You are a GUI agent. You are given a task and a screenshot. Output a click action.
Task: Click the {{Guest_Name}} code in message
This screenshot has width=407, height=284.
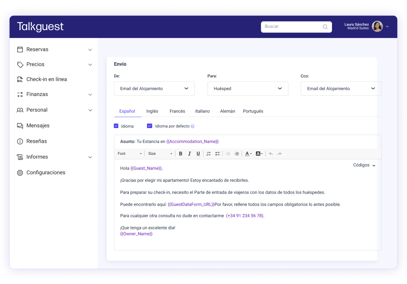point(146,168)
